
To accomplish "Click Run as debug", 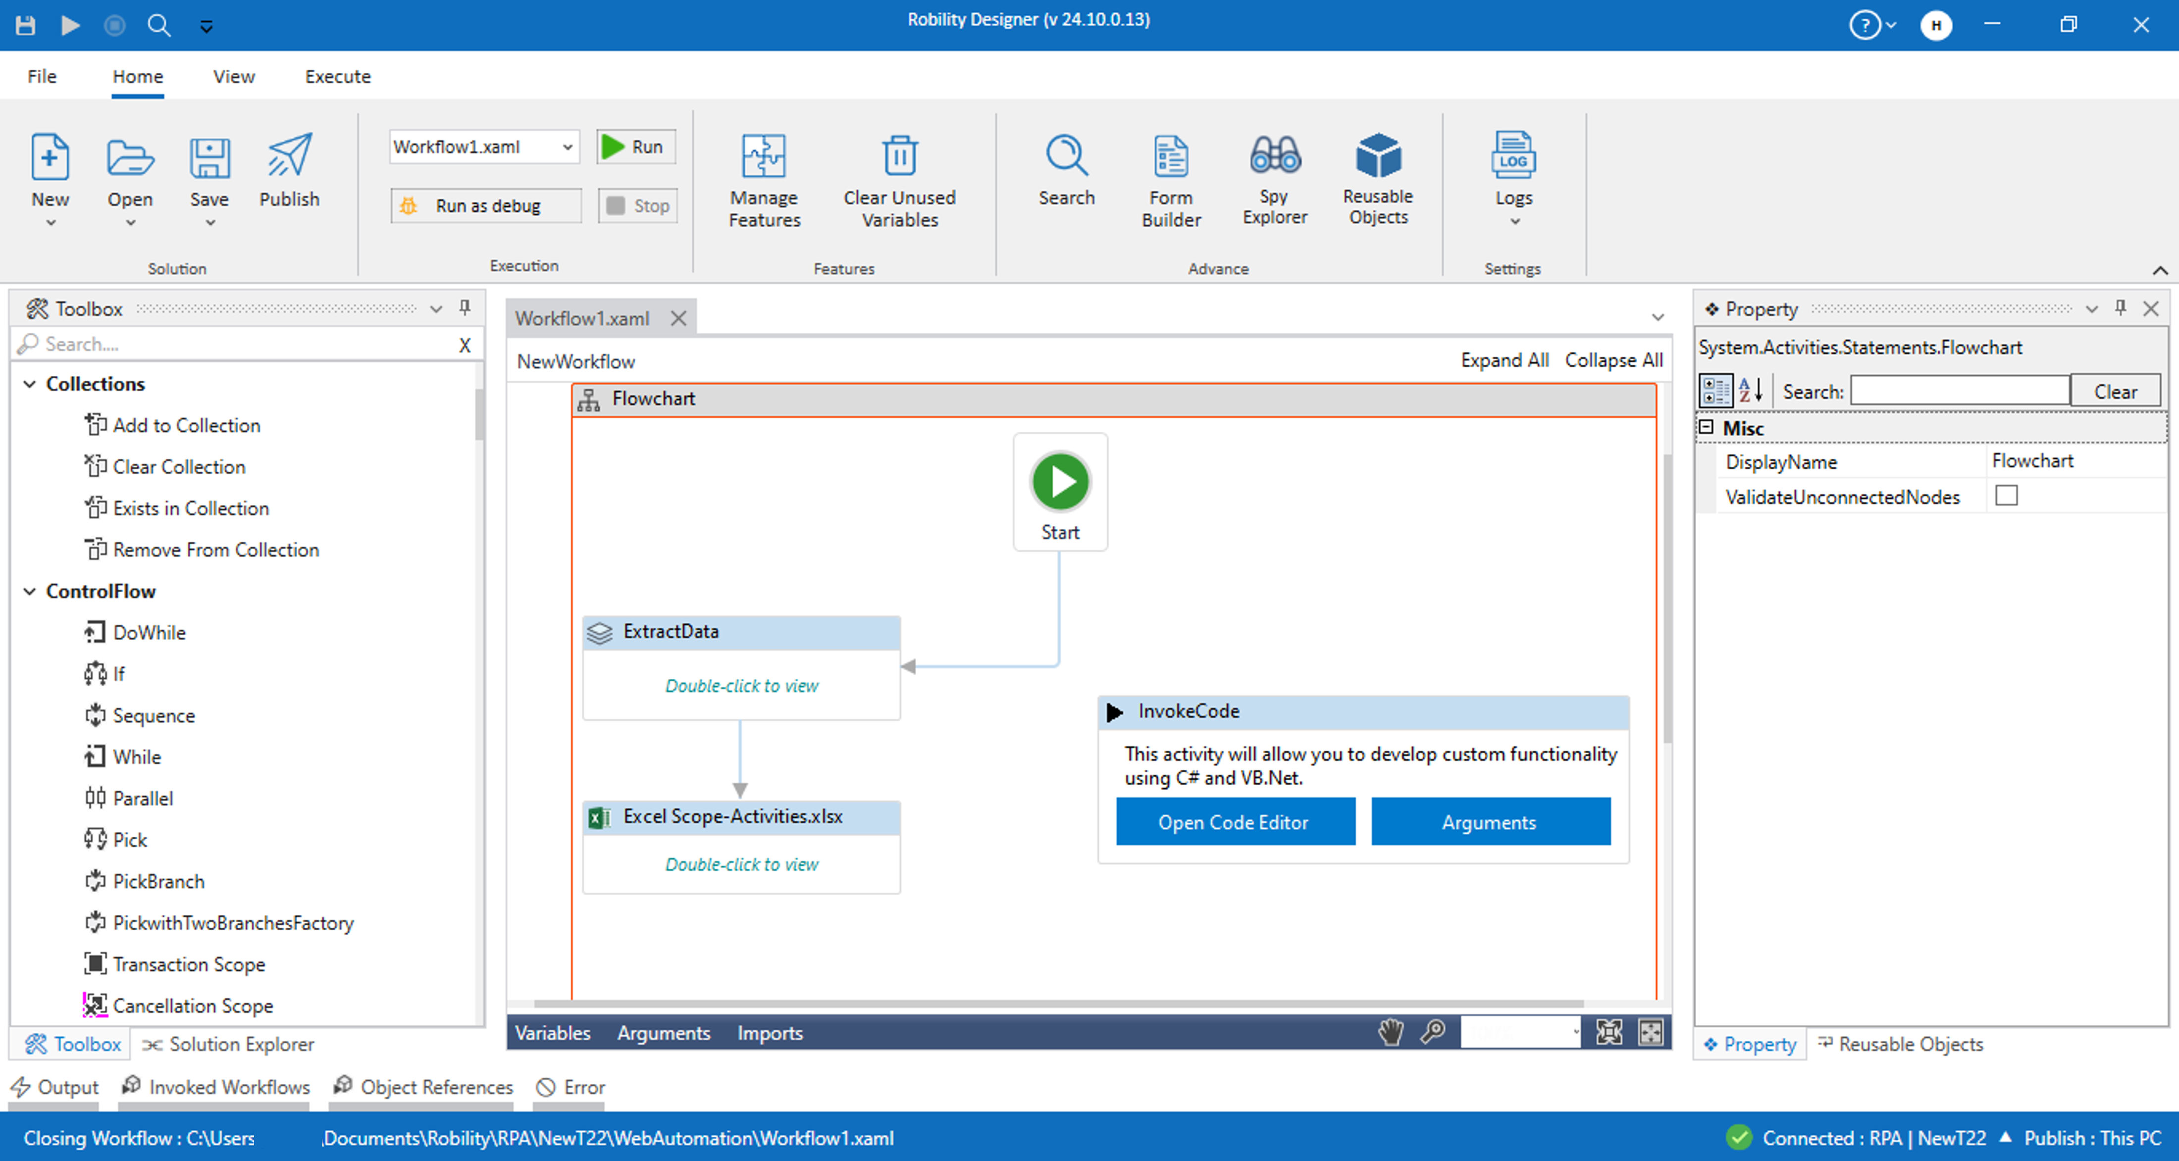I will coord(485,205).
